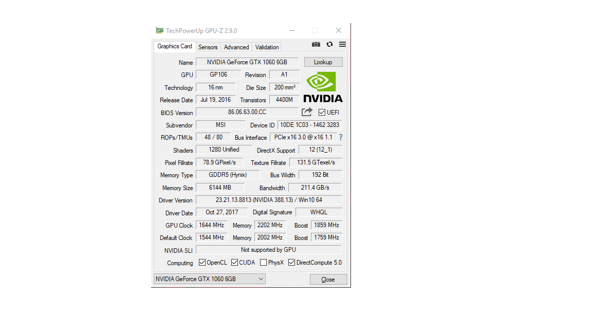This screenshot has height=333, width=592.
Task: Click the Default Clock field 1544 MHz
Action: coord(211,237)
